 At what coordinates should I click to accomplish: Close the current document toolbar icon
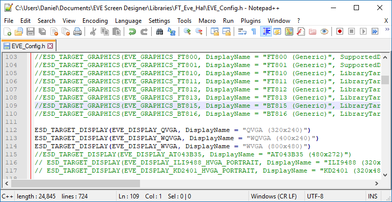54,31
